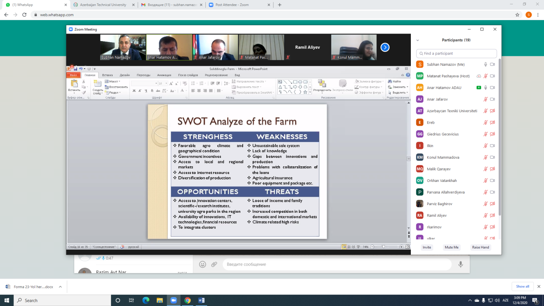The width and height of the screenshot is (544, 306).
Task: Toggle camera for Subhan Namazov (Me)
Action: pyautogui.click(x=492, y=65)
